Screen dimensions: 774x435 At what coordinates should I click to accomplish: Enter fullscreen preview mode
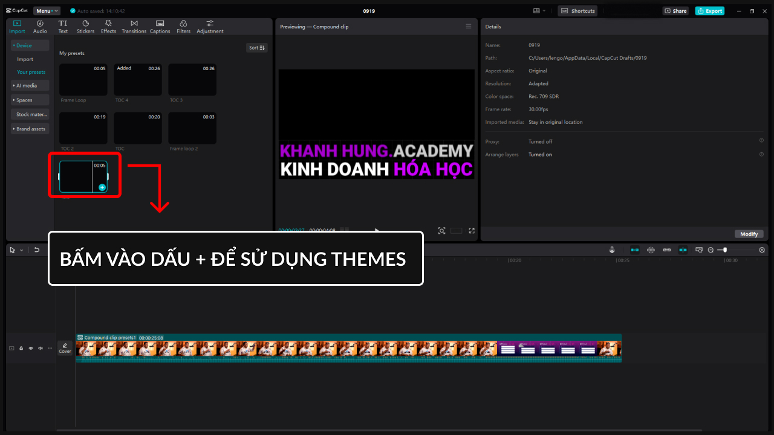(472, 231)
